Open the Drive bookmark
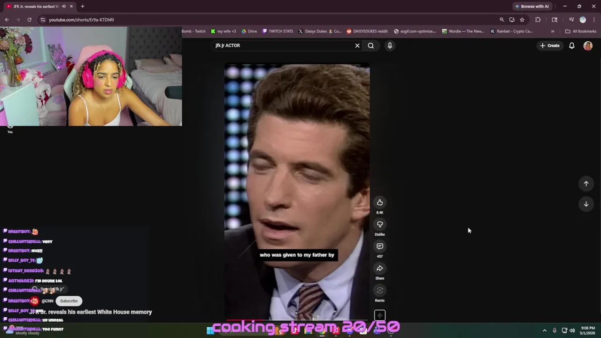This screenshot has height=338, width=601. (249, 31)
